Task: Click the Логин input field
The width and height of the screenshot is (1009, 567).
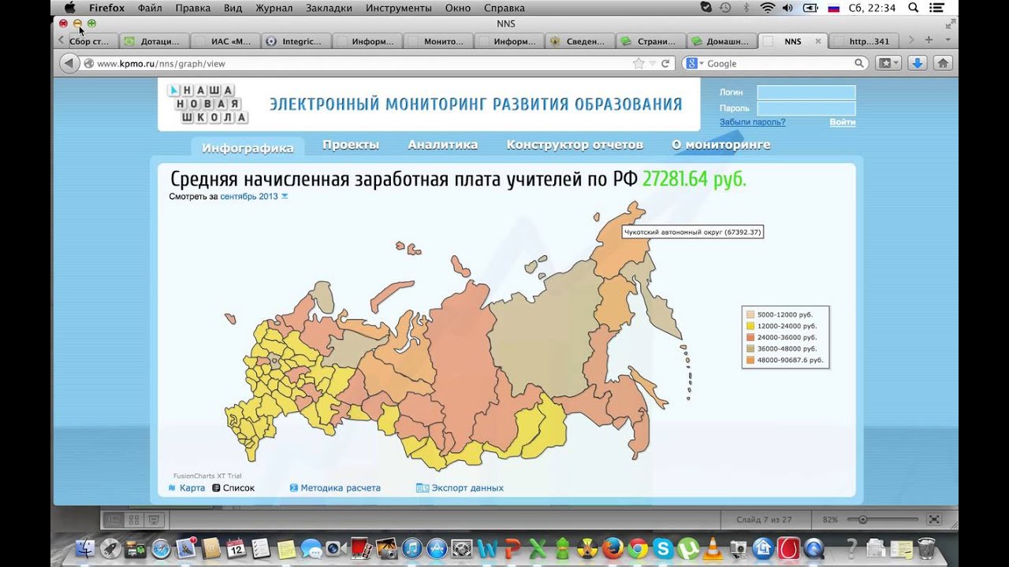Action: (x=806, y=92)
